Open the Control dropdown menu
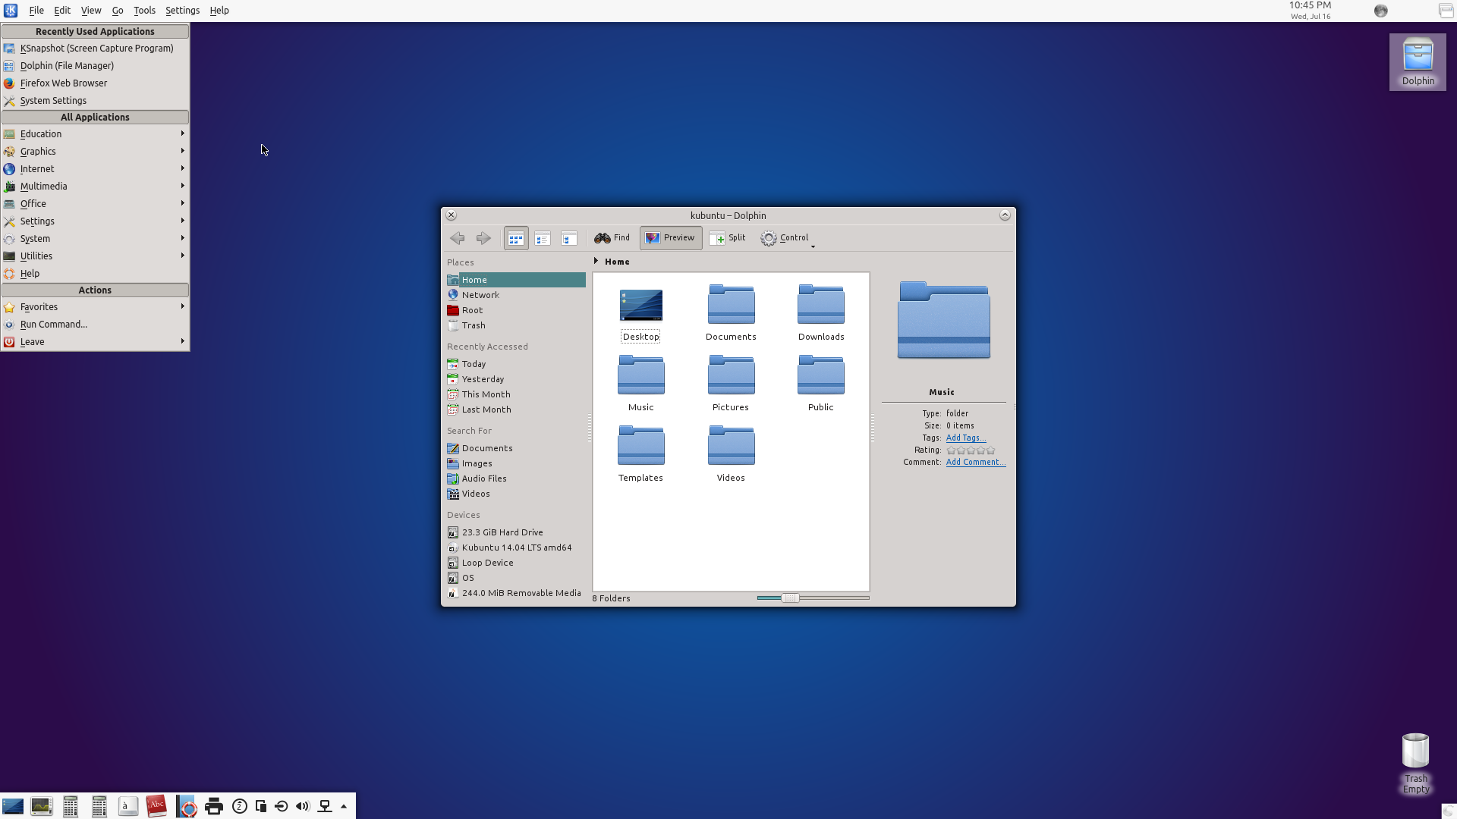 click(787, 238)
